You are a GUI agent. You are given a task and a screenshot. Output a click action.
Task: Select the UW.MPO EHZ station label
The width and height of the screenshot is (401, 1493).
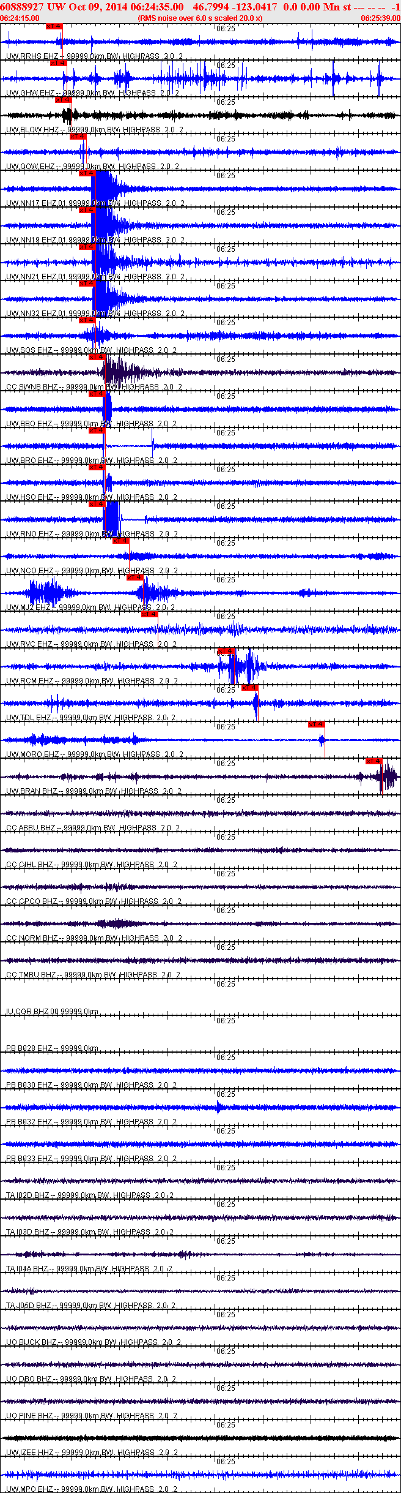point(29,1489)
